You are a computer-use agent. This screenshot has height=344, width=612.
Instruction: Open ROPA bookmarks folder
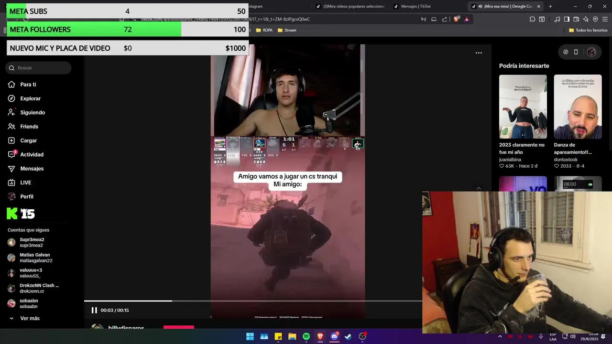pos(264,30)
